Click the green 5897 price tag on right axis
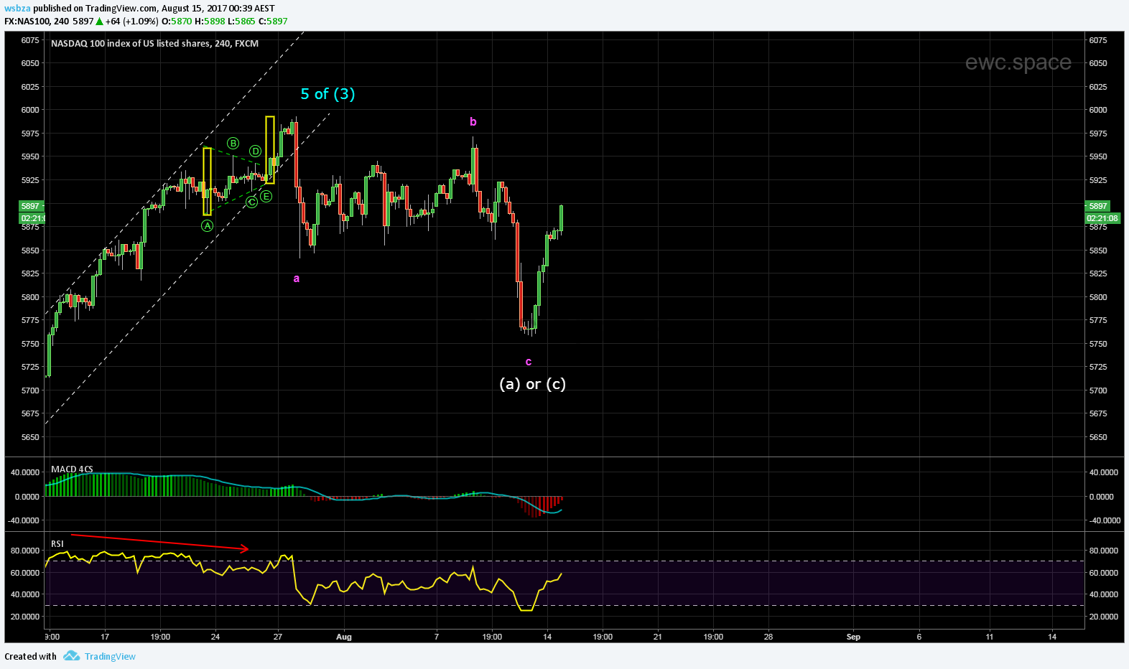This screenshot has height=669, width=1129. [1098, 206]
